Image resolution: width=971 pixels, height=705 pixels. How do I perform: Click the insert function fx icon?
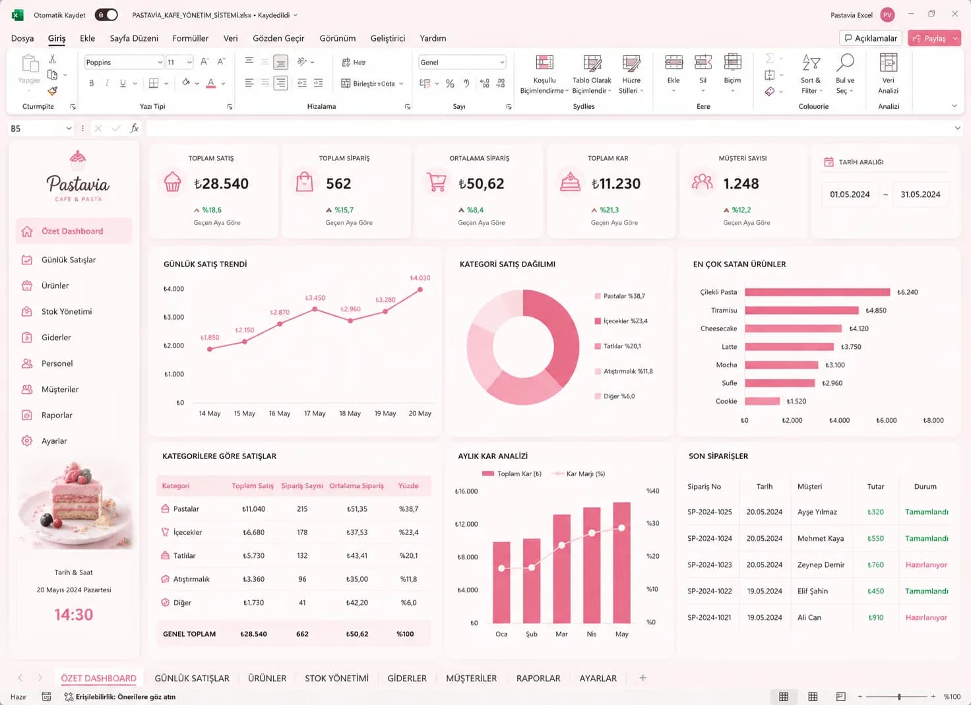[x=135, y=128]
